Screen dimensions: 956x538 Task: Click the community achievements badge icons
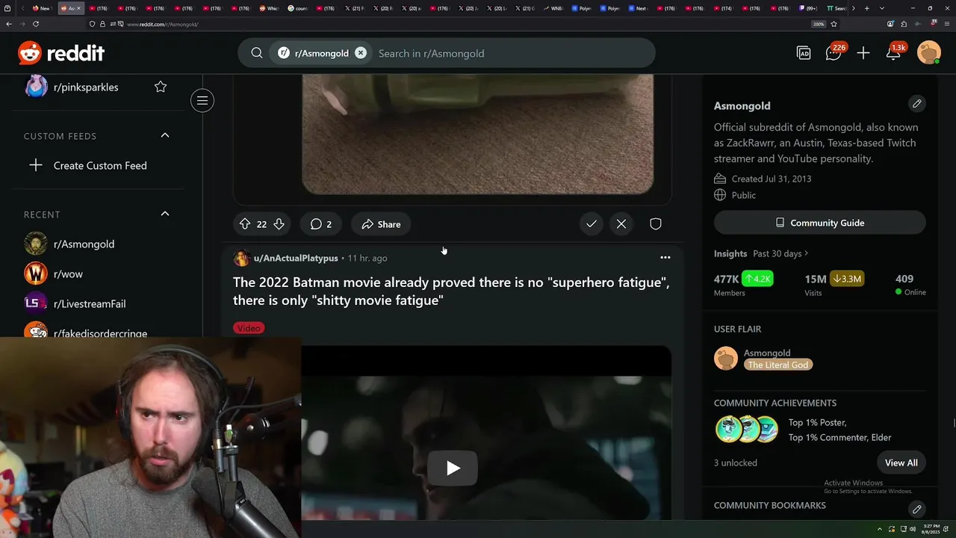pos(747,430)
